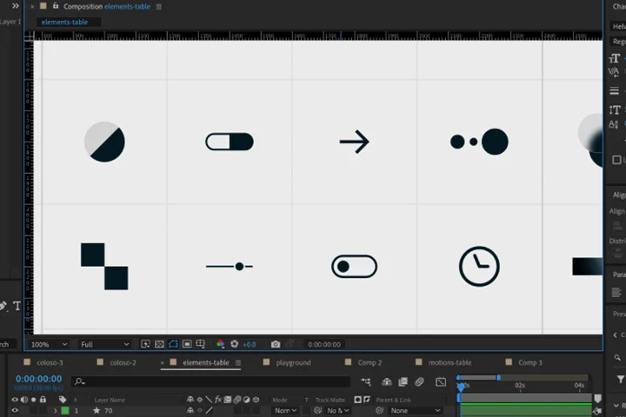Click the current time indicator playhead

pyautogui.click(x=461, y=387)
